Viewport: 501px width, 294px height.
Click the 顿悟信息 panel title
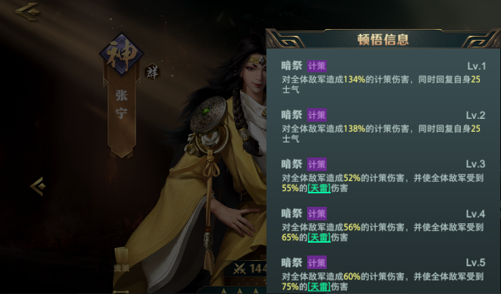pos(383,40)
